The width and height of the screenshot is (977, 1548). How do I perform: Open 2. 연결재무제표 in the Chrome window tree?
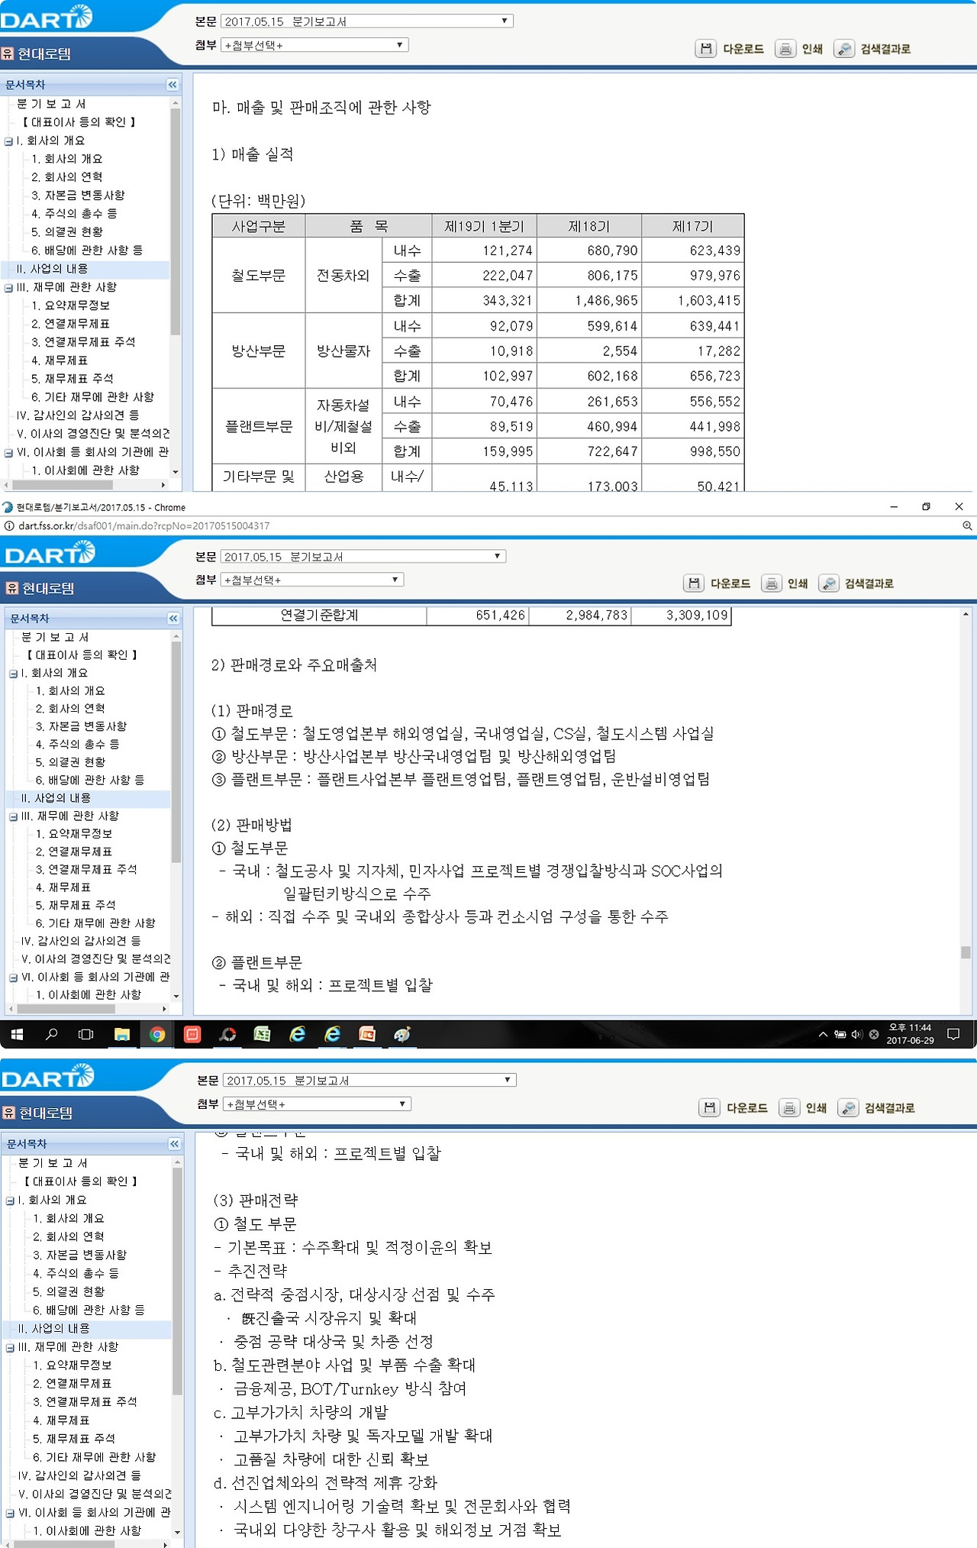73,852
